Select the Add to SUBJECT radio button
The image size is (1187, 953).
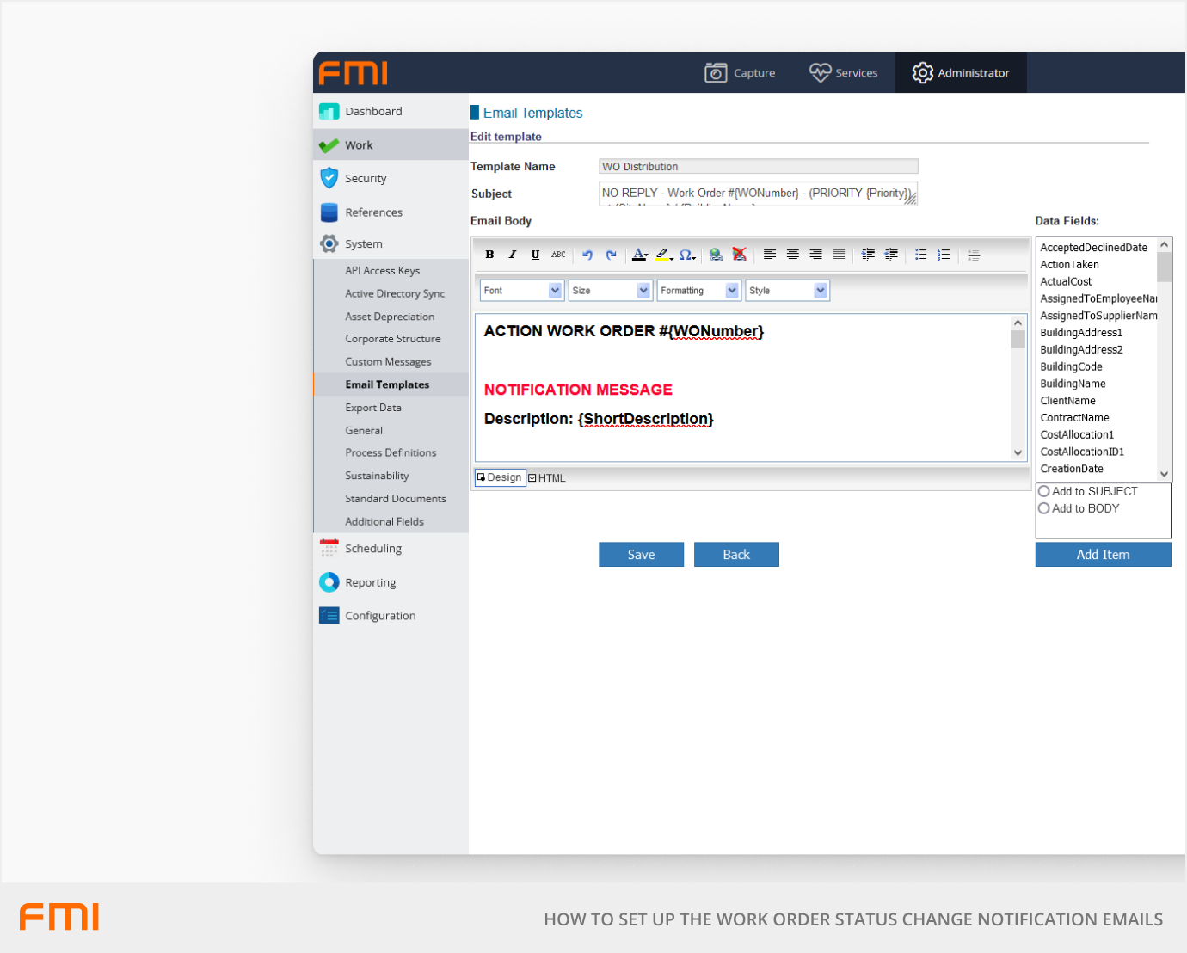click(x=1043, y=490)
